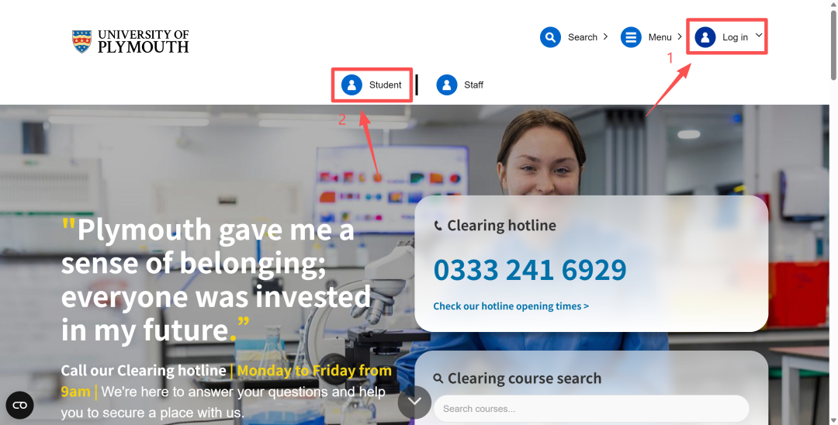Click magnifier icon beside Clearing course search
838x425 pixels.
click(x=438, y=378)
